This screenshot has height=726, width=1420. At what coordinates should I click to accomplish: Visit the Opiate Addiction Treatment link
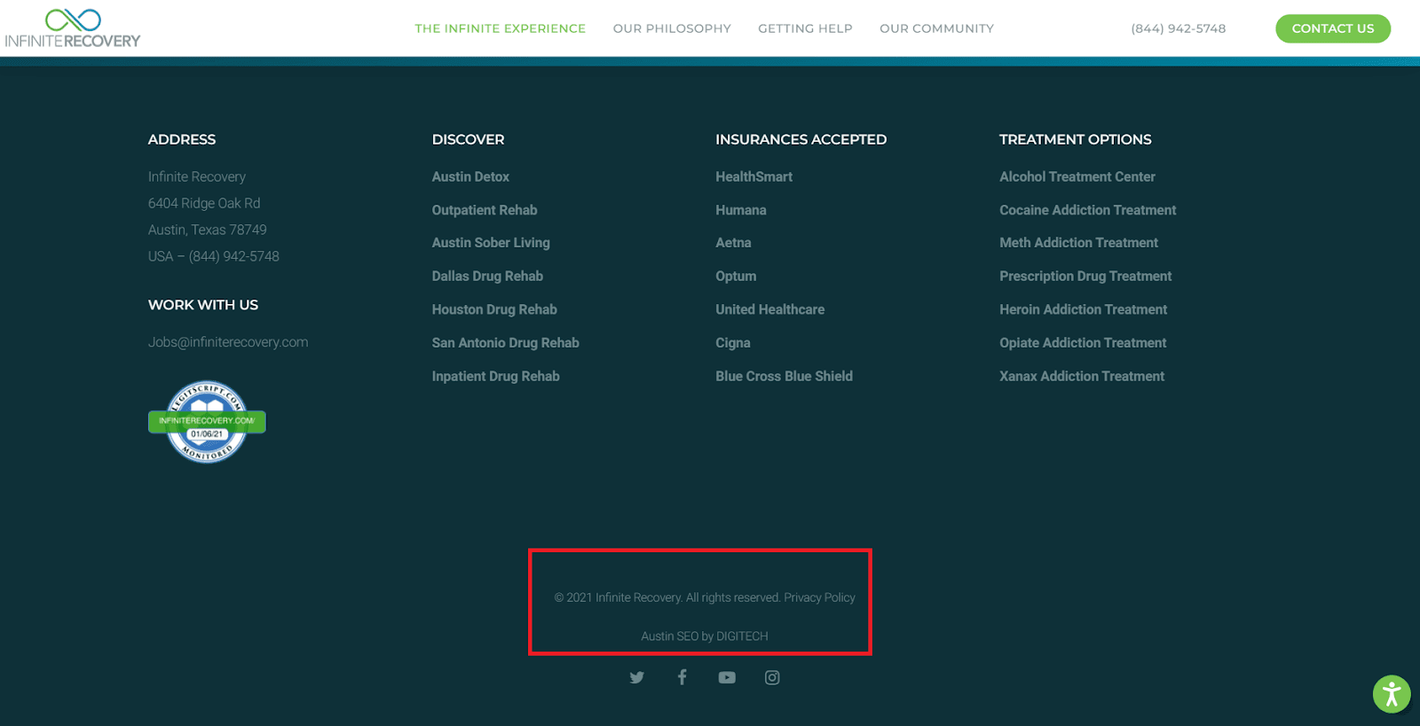1083,343
